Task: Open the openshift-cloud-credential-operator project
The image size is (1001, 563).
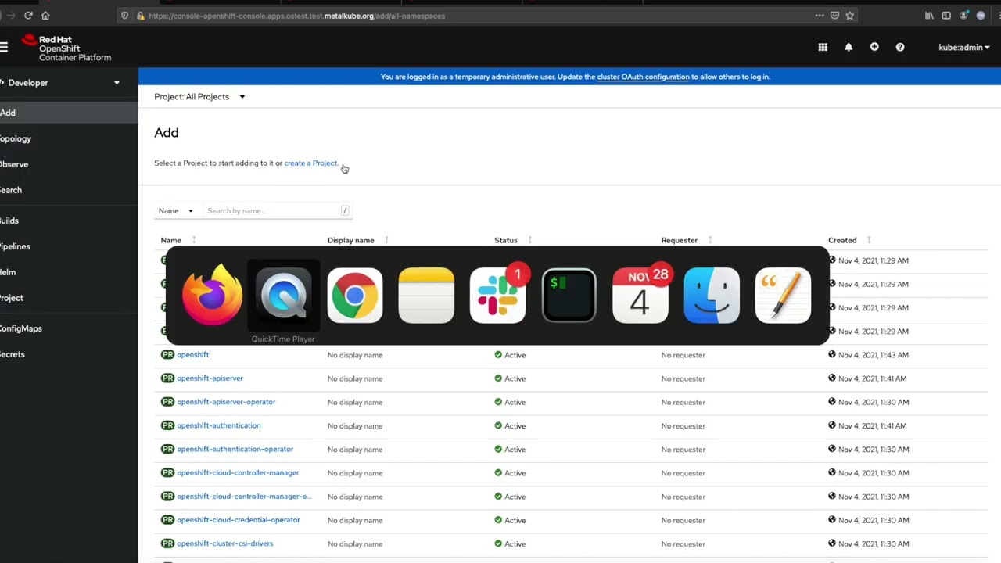Action: click(x=238, y=520)
